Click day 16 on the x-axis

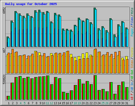point(67,103)
